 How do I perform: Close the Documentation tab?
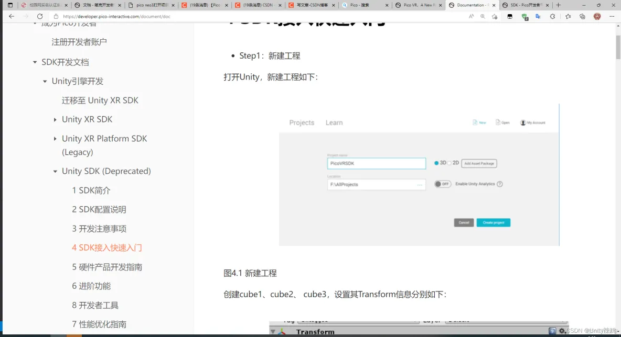pyautogui.click(x=494, y=5)
